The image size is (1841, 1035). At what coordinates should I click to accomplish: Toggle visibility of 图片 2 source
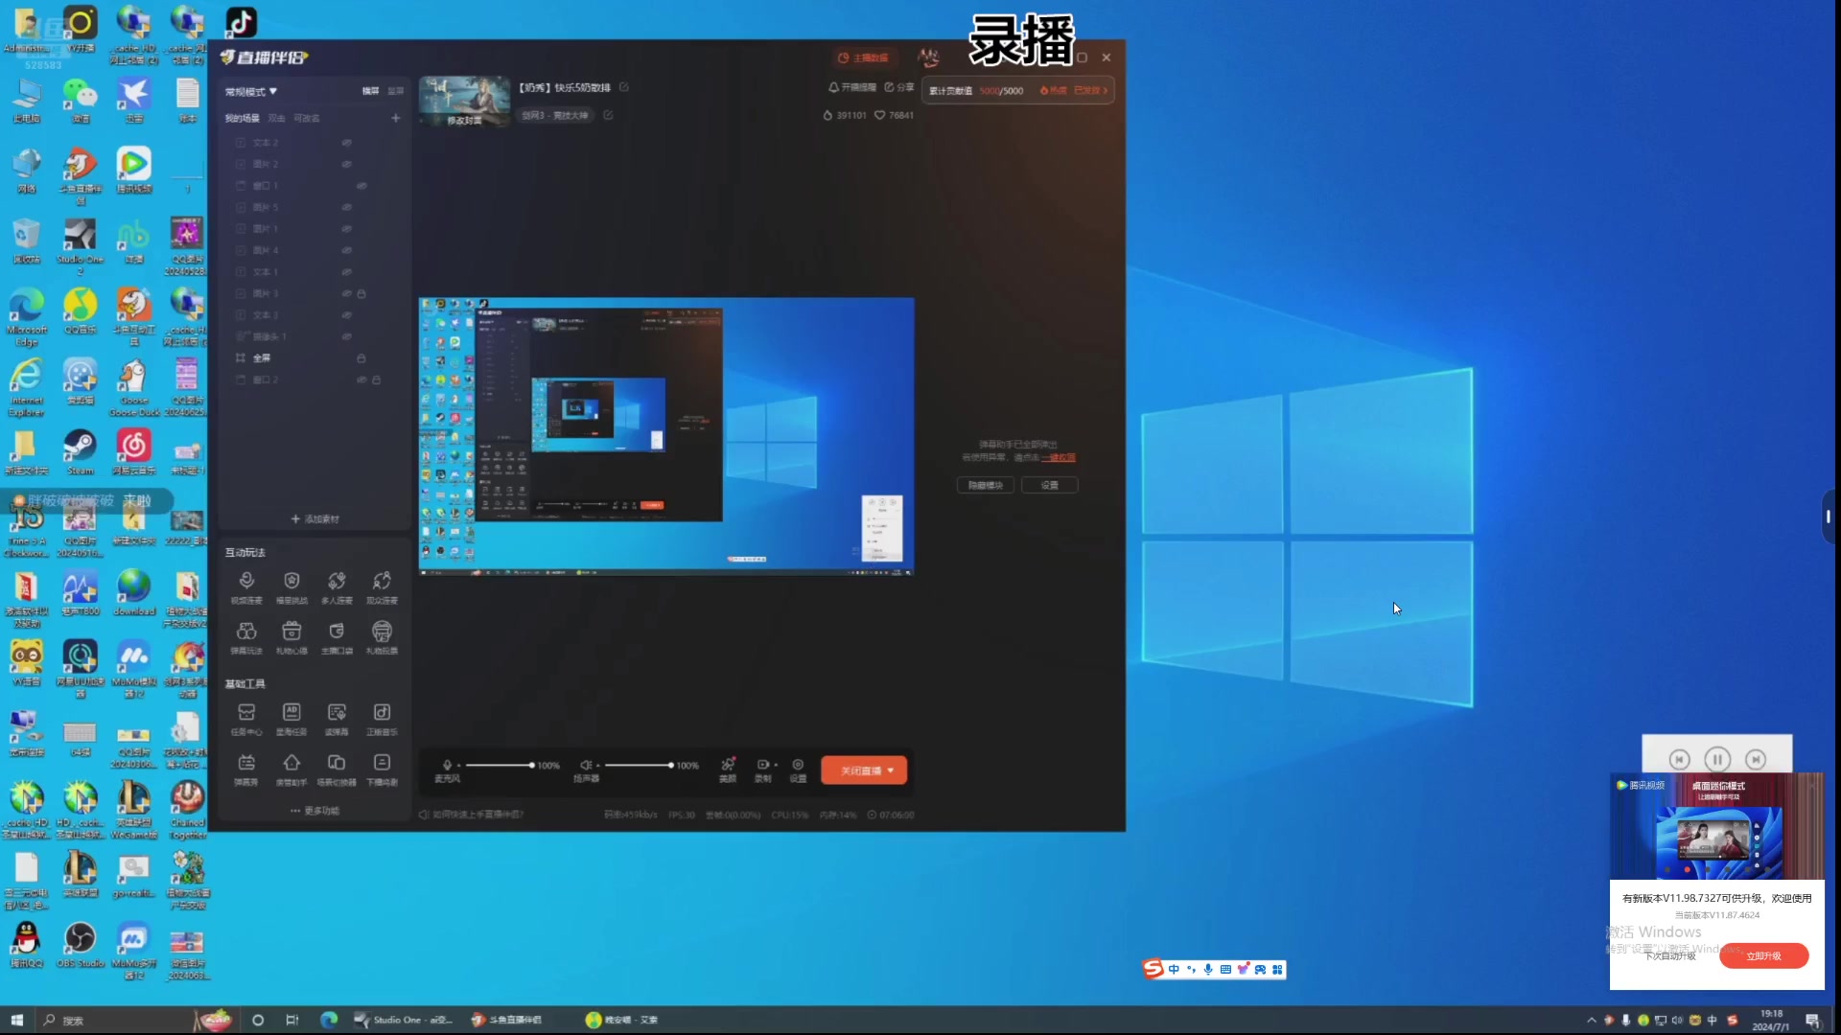[x=346, y=164]
